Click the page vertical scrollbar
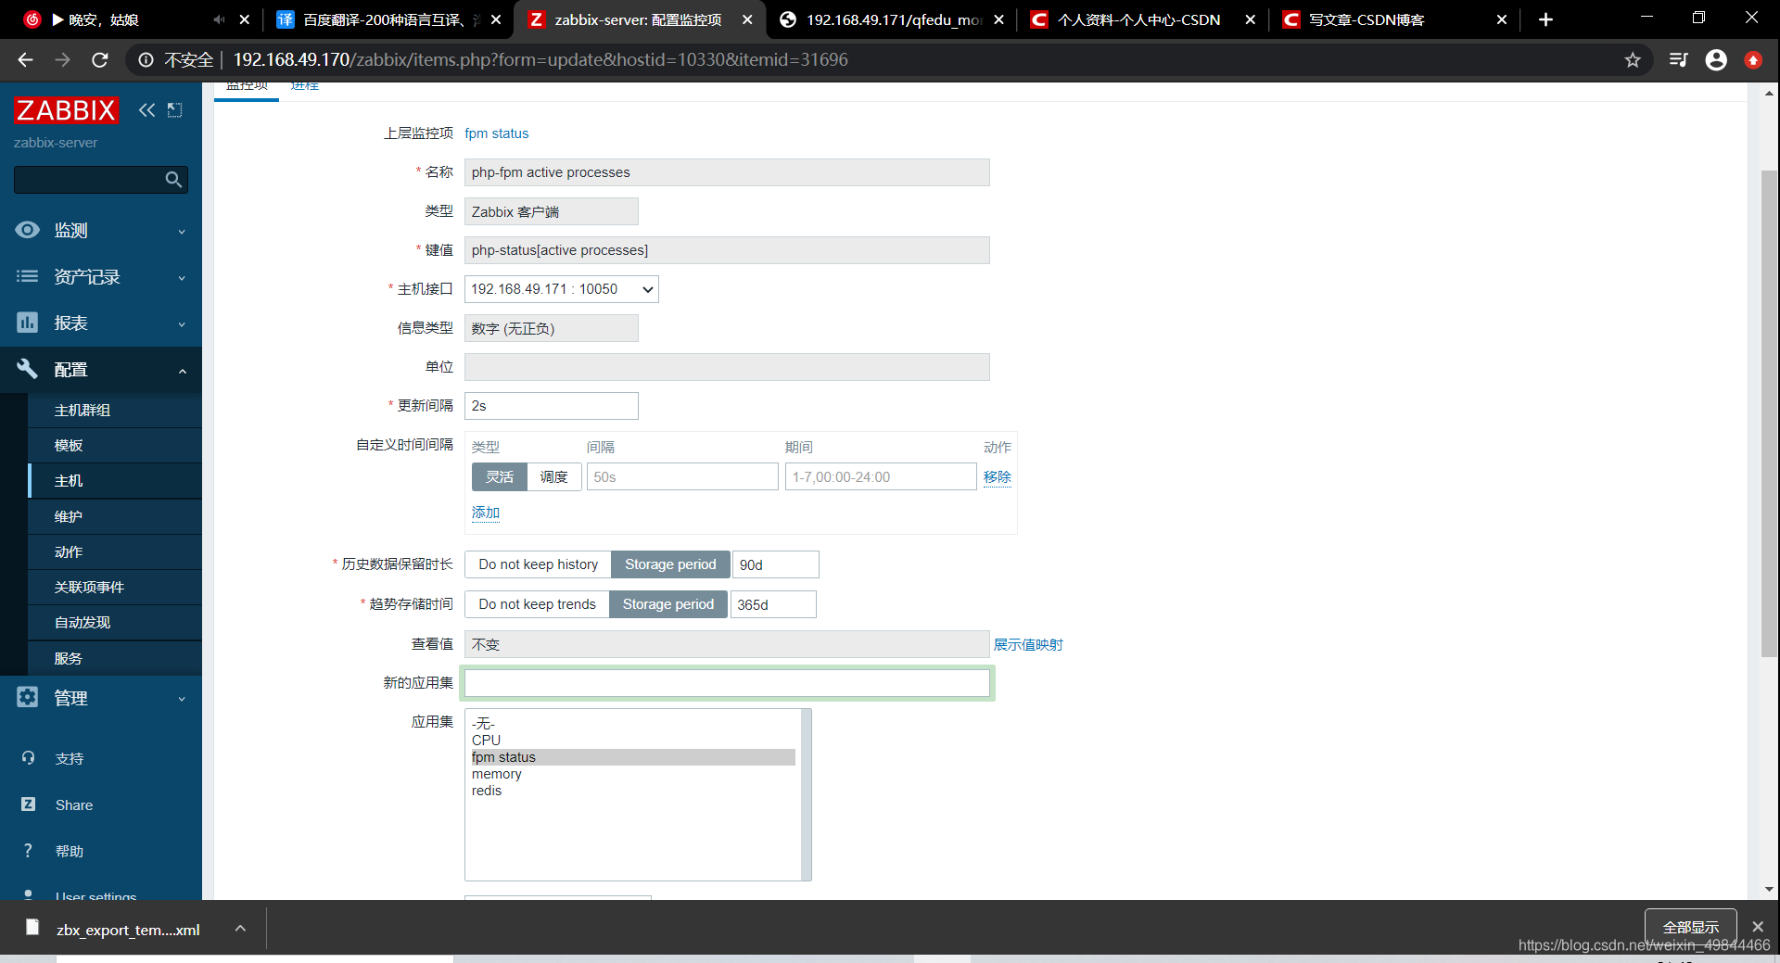1780x963 pixels. point(1769,412)
